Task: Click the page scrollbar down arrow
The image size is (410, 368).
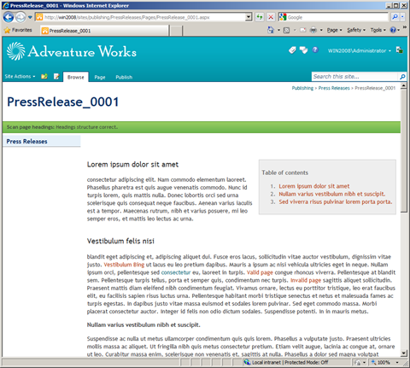Action: point(404,353)
